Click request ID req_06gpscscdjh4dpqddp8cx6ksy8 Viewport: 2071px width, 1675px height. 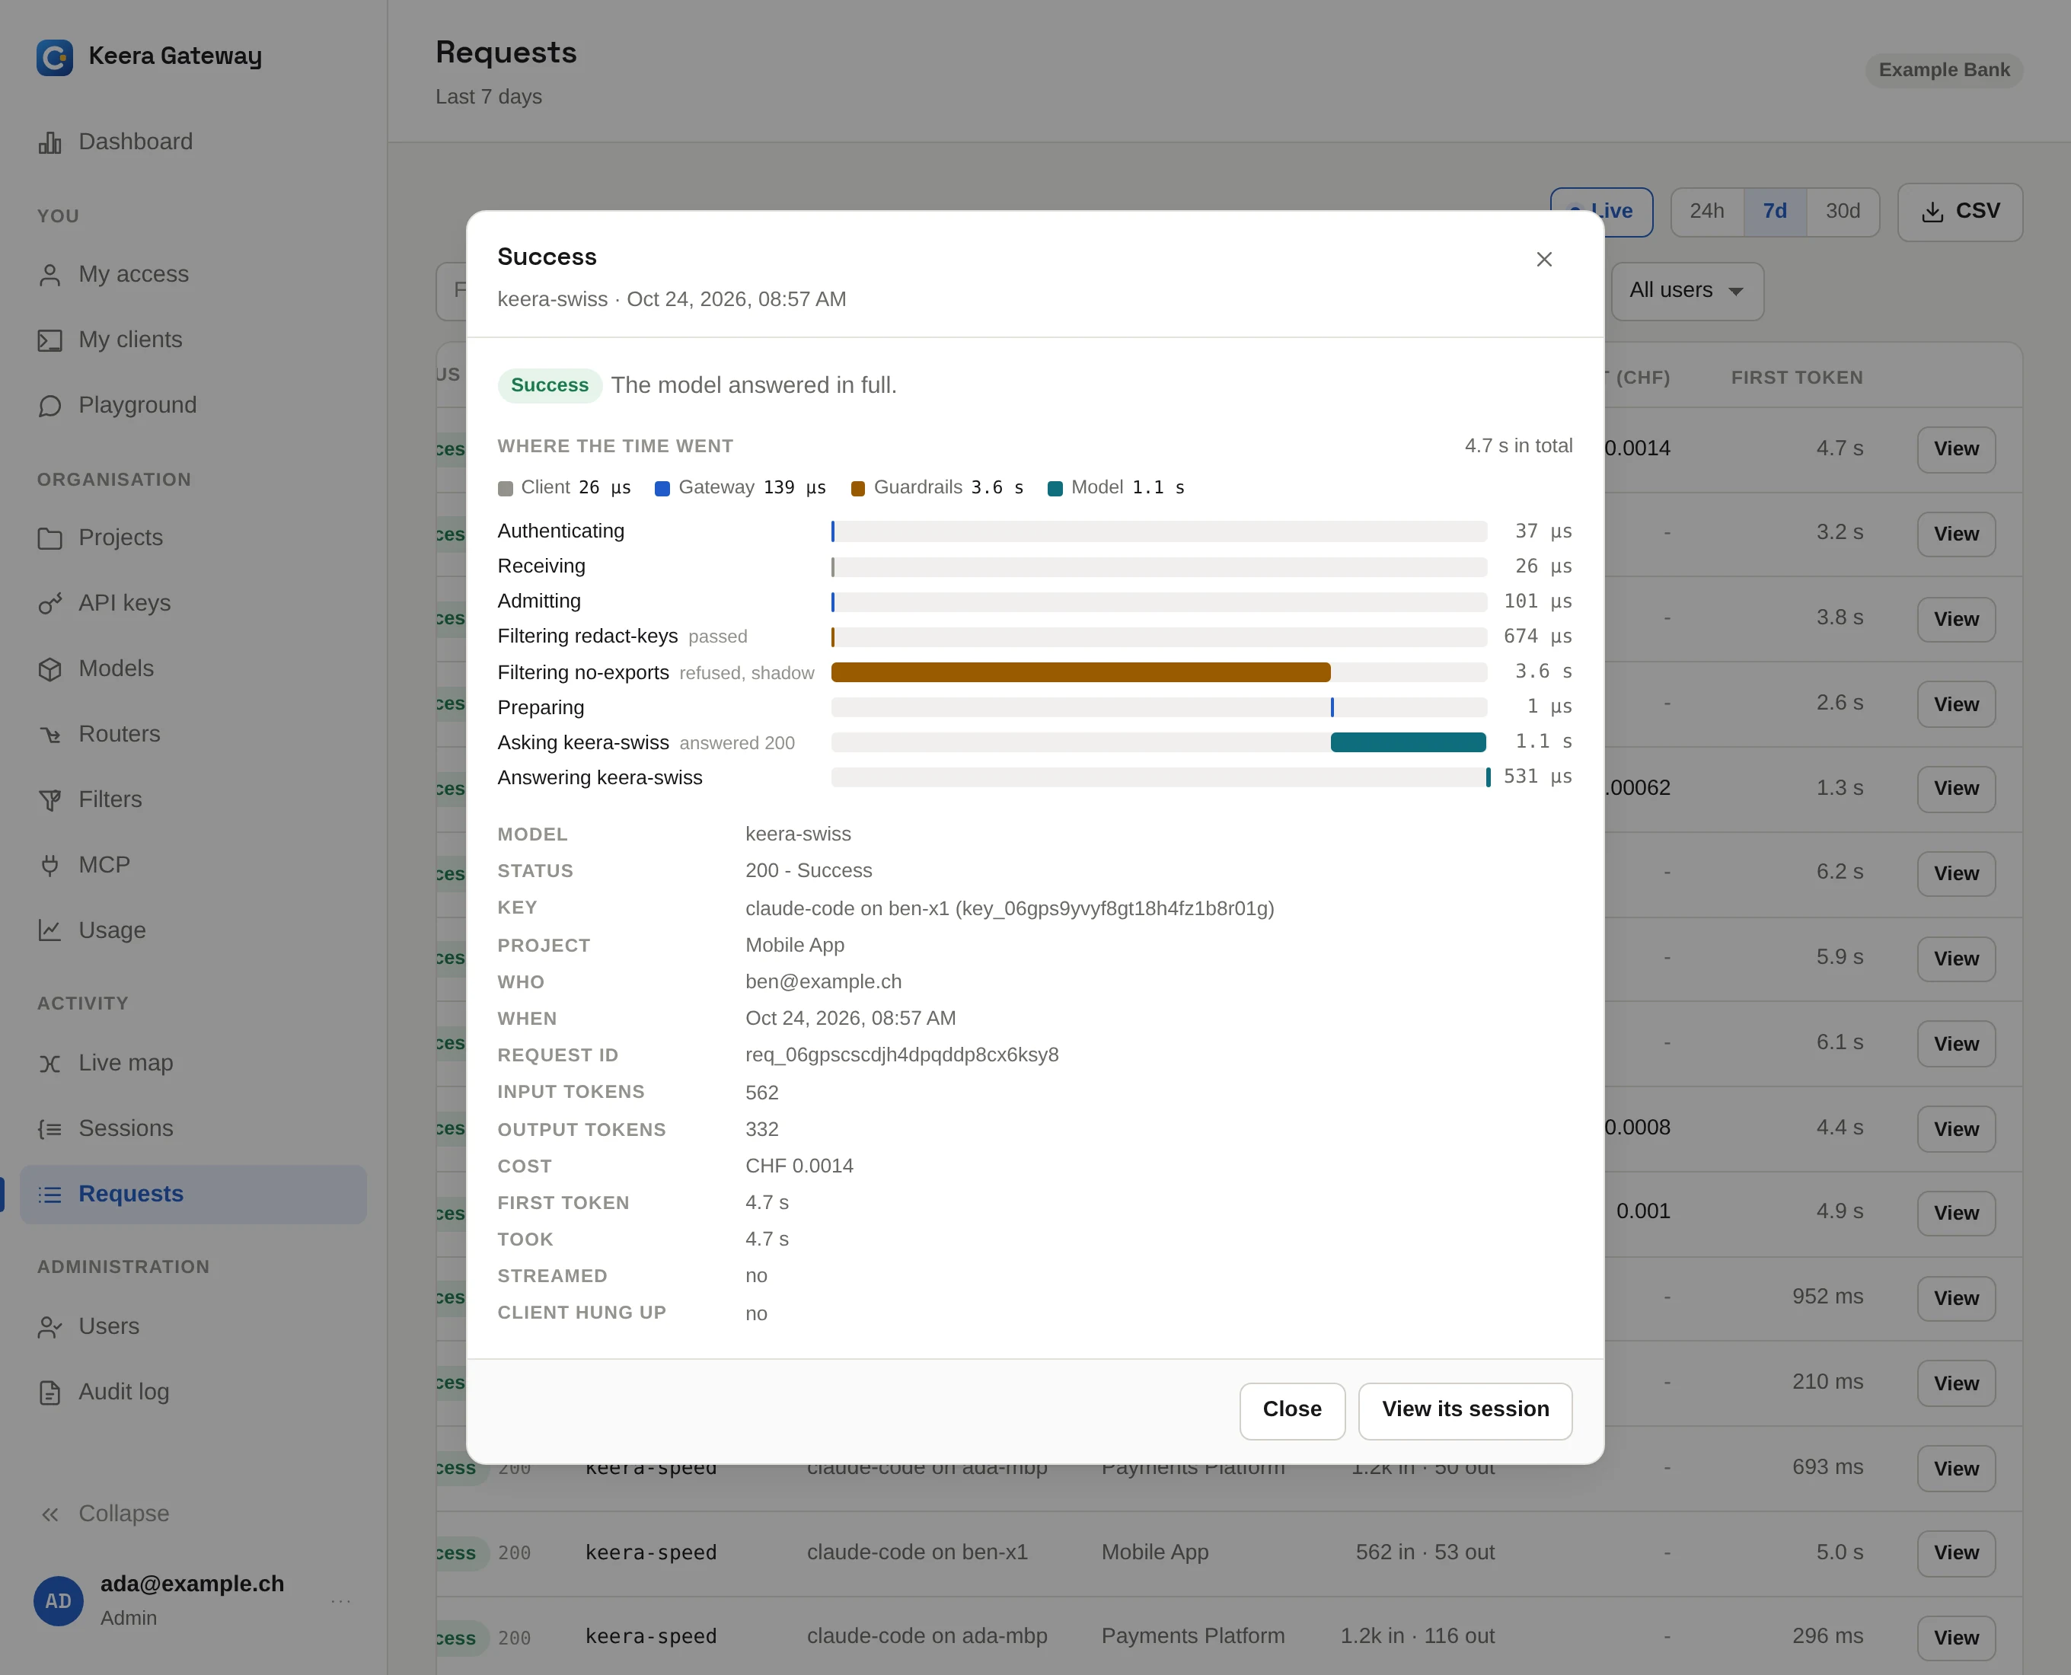click(901, 1054)
